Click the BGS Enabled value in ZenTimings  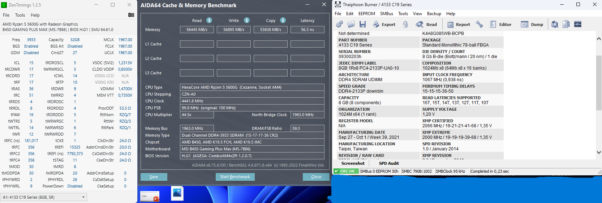click(x=31, y=46)
